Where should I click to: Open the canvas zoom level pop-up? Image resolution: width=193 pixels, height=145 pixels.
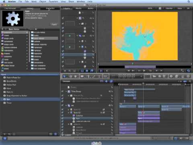[152, 8]
